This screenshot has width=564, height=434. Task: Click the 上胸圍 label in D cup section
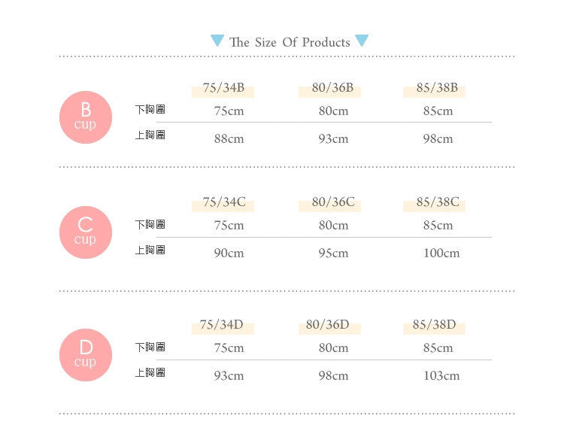click(150, 372)
